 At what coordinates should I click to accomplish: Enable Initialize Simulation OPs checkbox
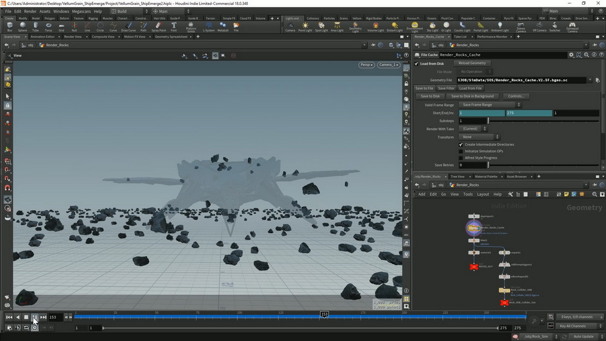[461, 151]
